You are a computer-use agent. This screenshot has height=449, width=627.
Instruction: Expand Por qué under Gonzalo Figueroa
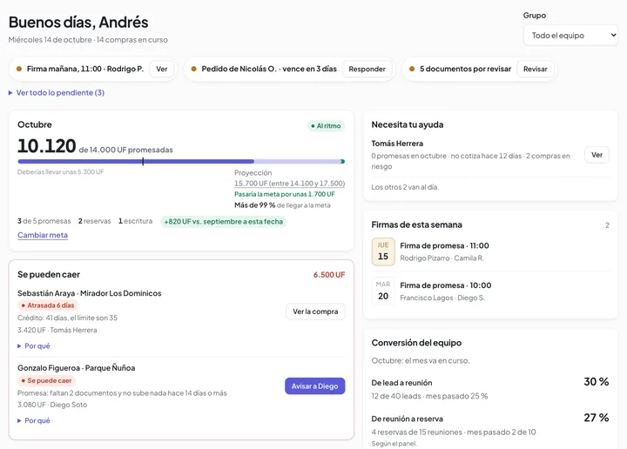pyautogui.click(x=34, y=420)
